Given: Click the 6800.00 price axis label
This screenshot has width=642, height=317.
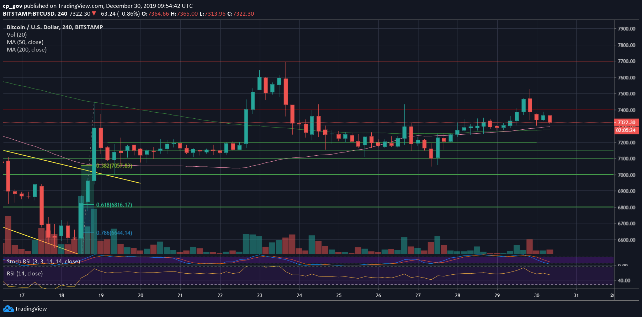Looking at the screenshot, I should coord(626,208).
